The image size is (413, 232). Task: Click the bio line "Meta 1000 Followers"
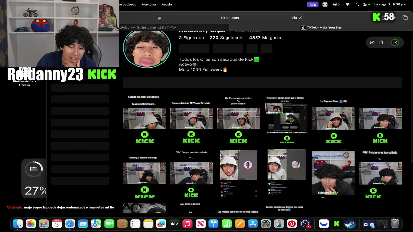pyautogui.click(x=203, y=70)
